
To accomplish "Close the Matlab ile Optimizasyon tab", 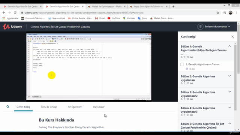I will pyautogui.click(x=125, y=7).
